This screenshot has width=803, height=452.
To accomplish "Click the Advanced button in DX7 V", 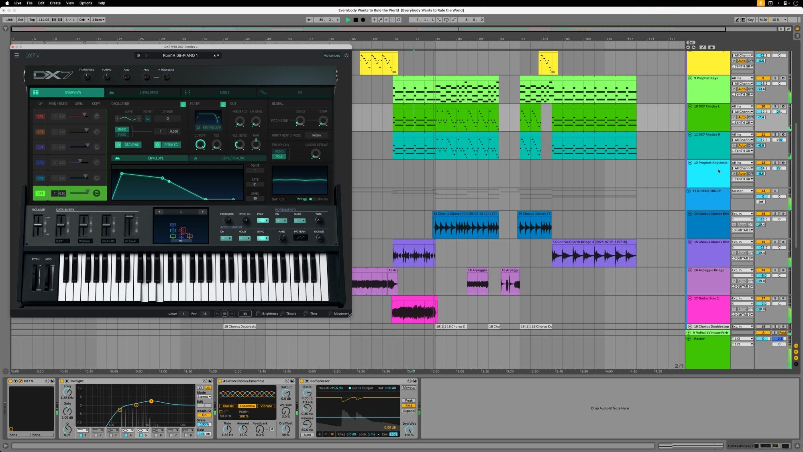I will click(x=332, y=55).
